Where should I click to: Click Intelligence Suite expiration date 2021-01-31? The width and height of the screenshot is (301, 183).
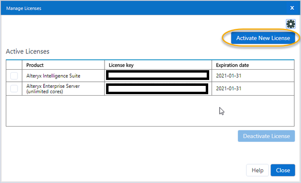click(x=228, y=76)
